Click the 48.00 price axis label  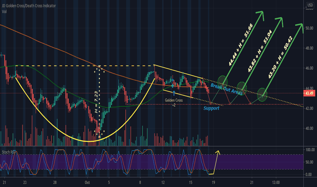click(x=309, y=48)
